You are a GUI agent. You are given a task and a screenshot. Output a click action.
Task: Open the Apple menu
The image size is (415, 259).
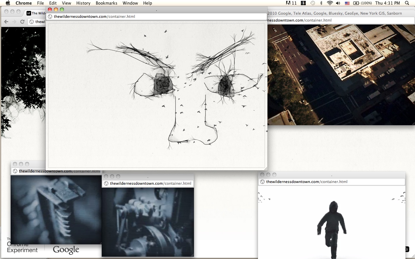[x=8, y=3]
